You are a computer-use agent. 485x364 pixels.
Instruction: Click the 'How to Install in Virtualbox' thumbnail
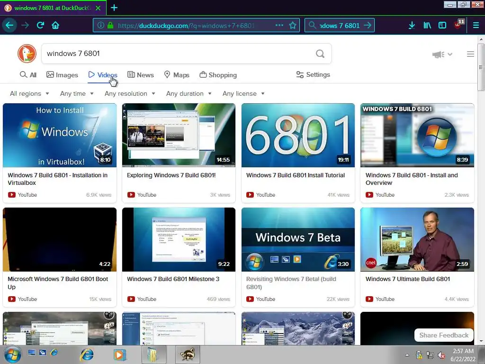(60, 135)
